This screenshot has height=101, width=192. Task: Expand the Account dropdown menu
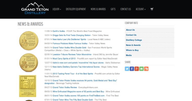[x=140, y=9]
